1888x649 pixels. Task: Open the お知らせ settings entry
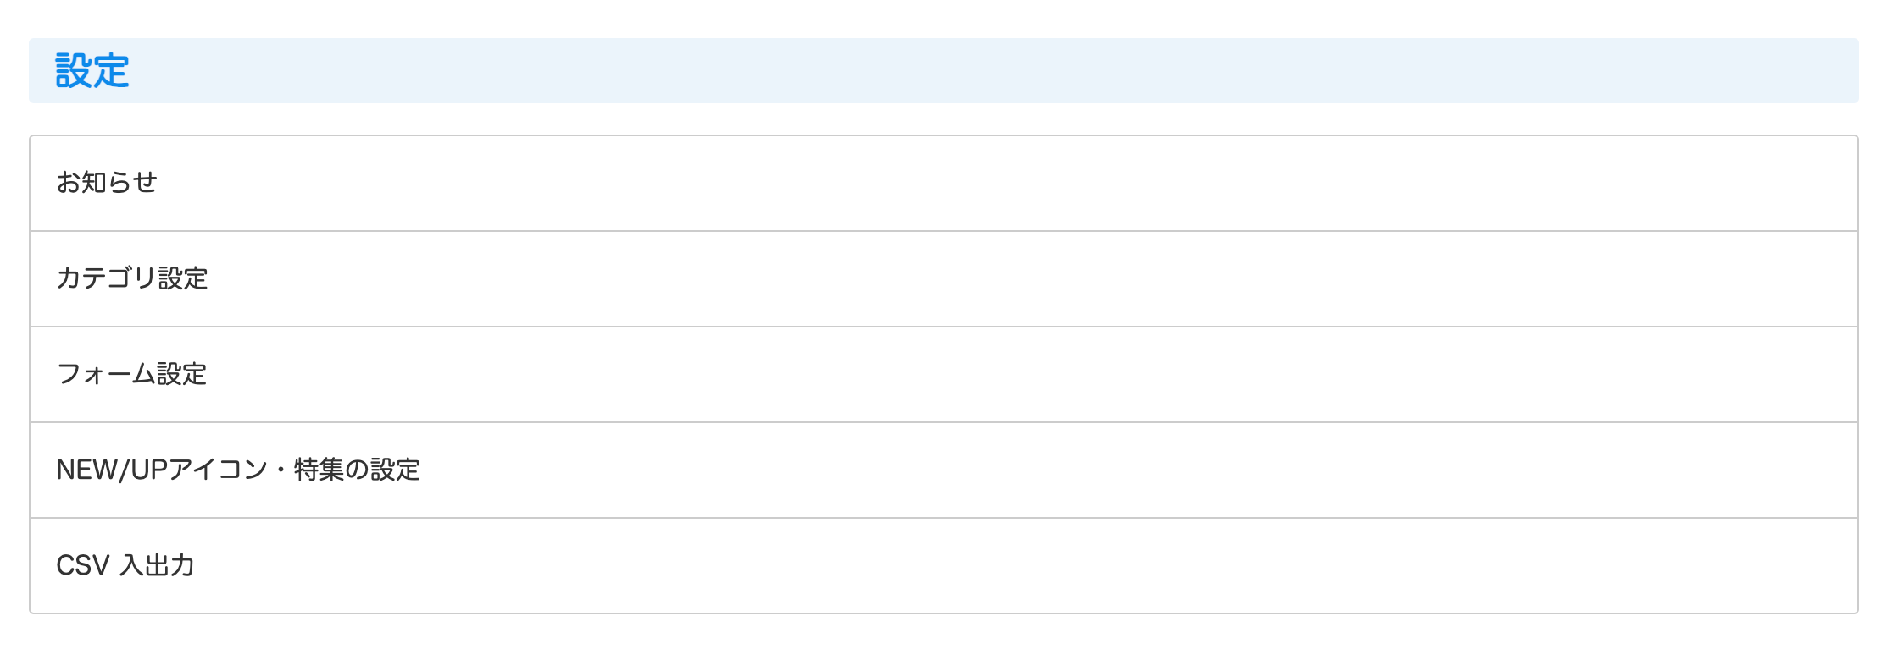107,183
